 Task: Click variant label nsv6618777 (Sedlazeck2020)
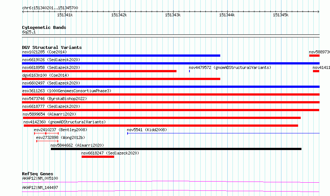[51, 106]
